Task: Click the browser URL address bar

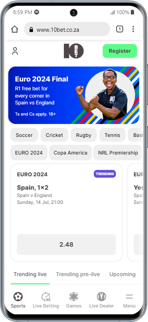Action: 67,29
